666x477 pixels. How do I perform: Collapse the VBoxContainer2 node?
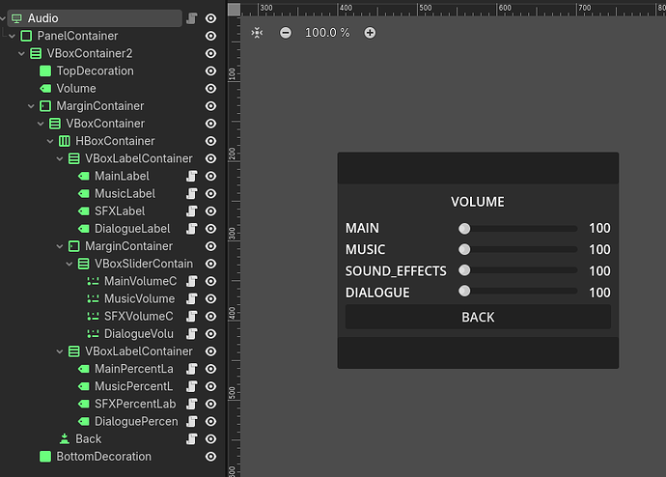pos(22,53)
